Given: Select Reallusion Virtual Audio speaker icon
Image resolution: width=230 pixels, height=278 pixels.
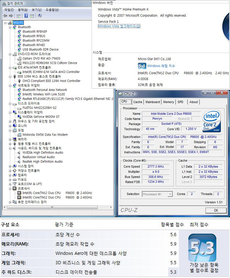Looking at the screenshot, I should pos(19,157).
